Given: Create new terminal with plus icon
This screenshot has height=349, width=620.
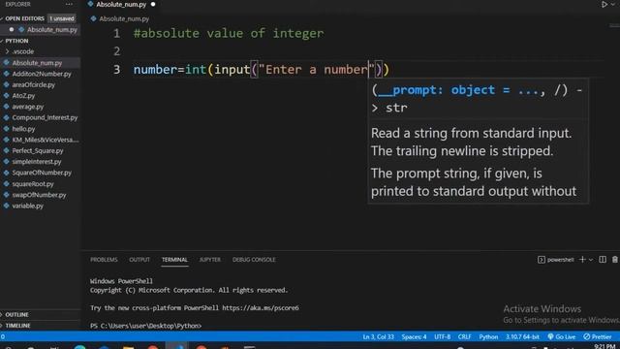Looking at the screenshot, I should pos(582,260).
